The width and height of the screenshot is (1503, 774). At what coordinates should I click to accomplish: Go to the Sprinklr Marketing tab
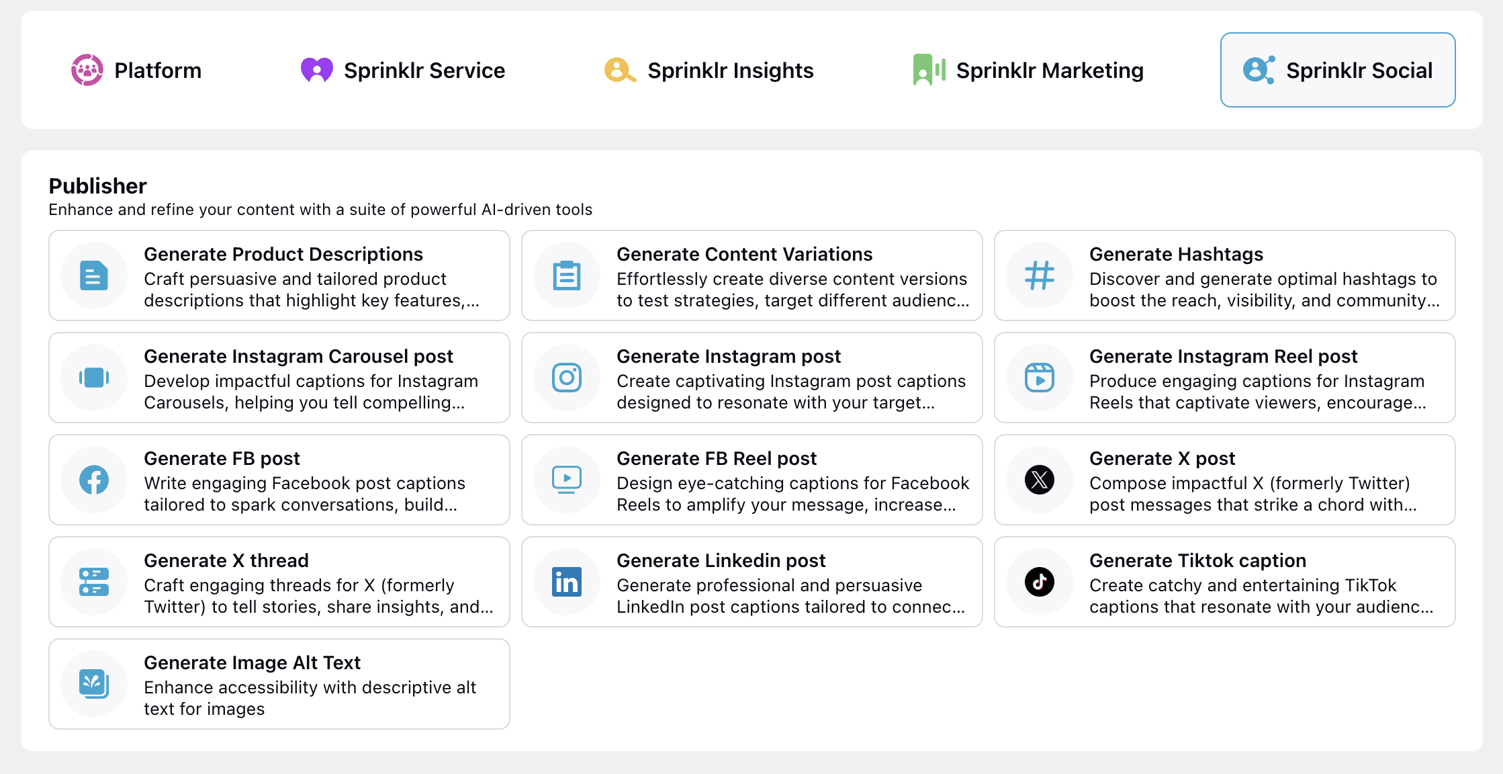coord(1028,70)
